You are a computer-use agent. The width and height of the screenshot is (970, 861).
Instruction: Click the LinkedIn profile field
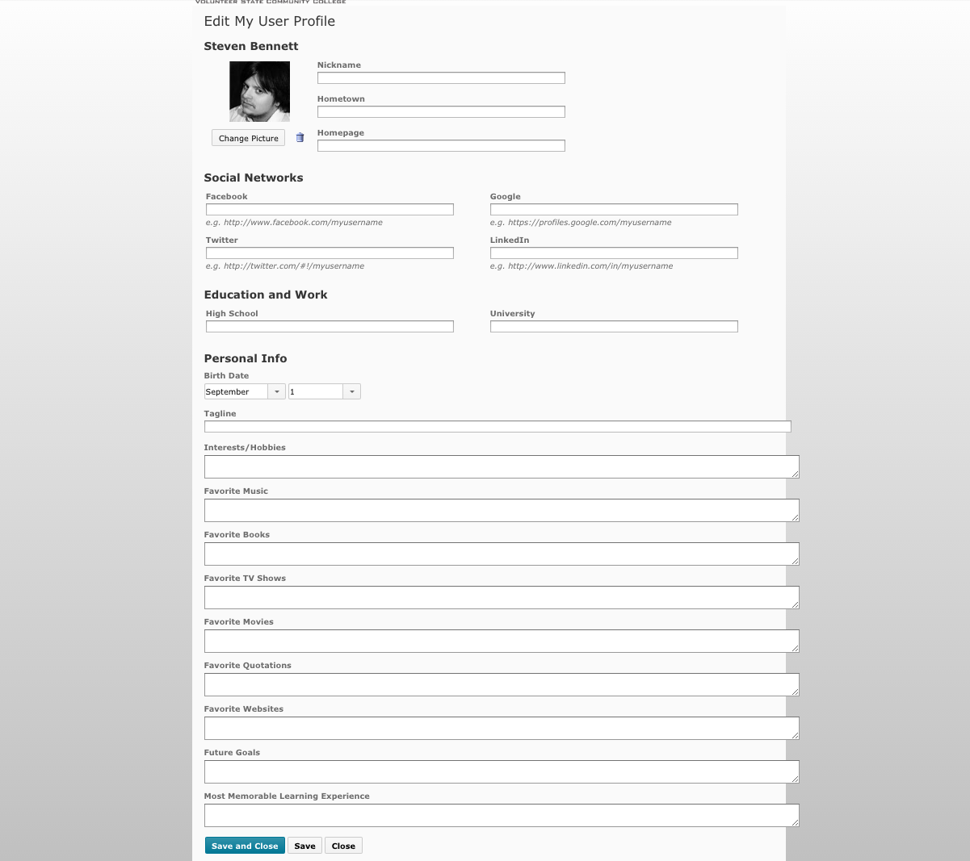(x=614, y=253)
